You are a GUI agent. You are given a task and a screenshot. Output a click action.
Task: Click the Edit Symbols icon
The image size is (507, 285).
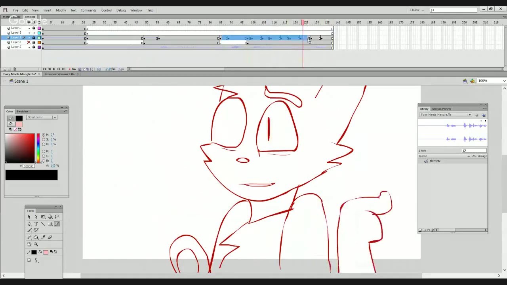472,81
